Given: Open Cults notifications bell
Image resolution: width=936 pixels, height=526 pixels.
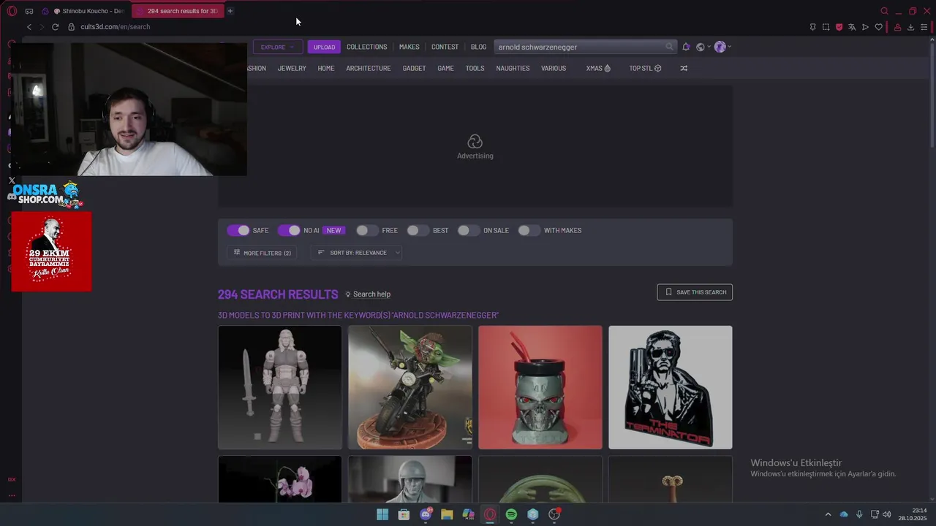Looking at the screenshot, I should 686,47.
